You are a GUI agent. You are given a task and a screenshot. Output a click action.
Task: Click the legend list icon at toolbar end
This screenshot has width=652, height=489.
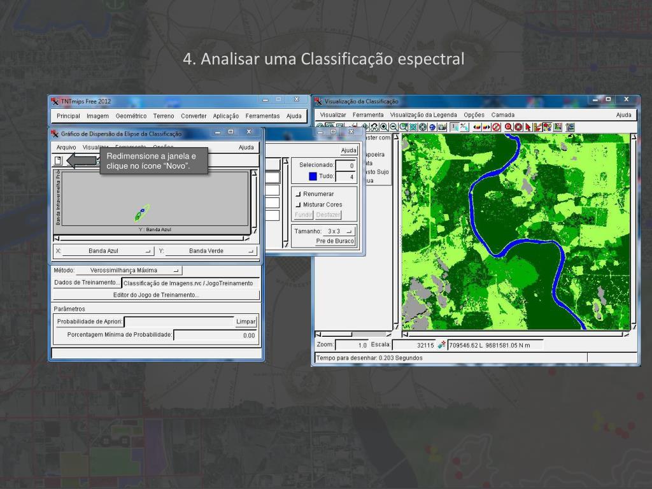[570, 127]
